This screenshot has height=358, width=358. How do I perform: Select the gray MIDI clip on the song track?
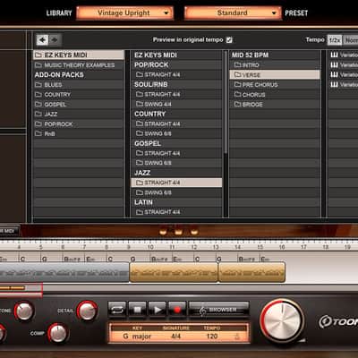64,272
